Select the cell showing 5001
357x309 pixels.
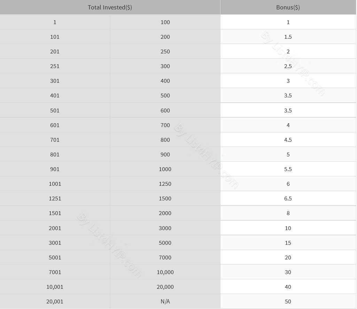(x=55, y=257)
